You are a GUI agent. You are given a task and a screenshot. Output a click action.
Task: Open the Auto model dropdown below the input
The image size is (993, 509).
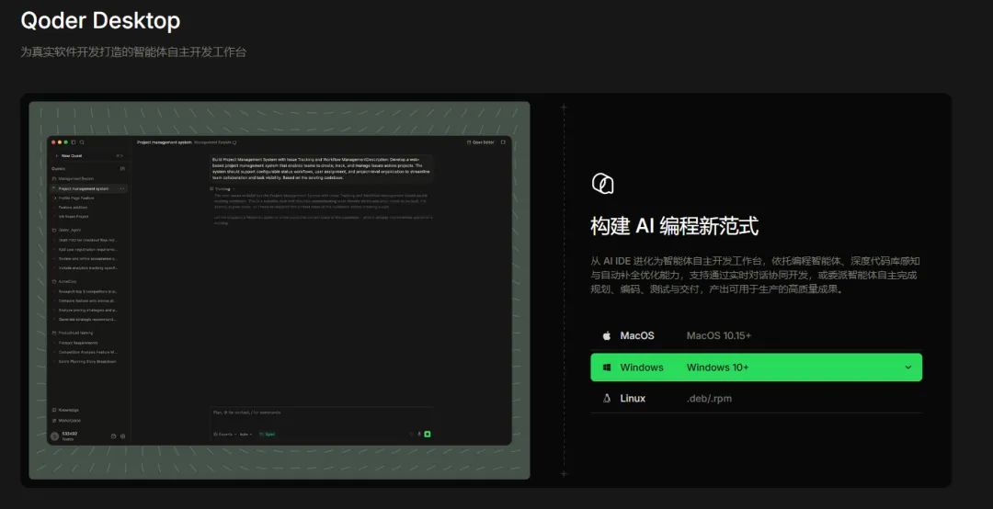point(245,435)
